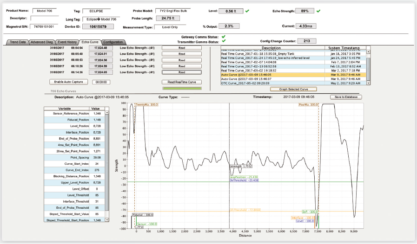Click variable table scroll-down arrow
This screenshot has height=244, width=417.
click(x=106, y=220)
